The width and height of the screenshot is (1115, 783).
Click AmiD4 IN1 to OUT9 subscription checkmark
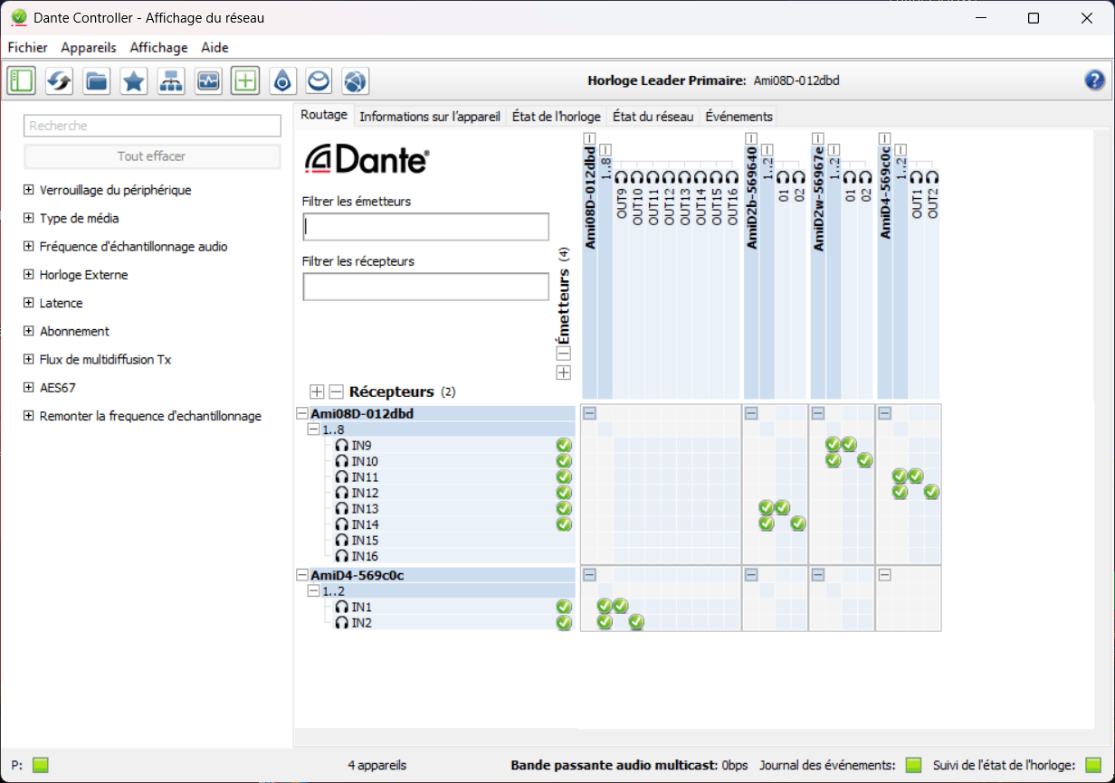(x=620, y=606)
